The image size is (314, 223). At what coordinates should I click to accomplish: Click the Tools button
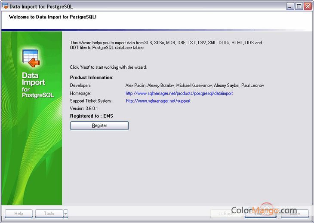pyautogui.click(x=49, y=214)
